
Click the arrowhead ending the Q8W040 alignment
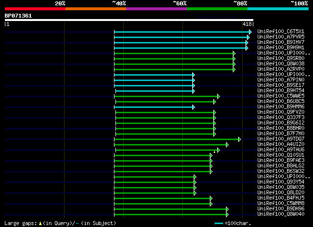(227, 215)
